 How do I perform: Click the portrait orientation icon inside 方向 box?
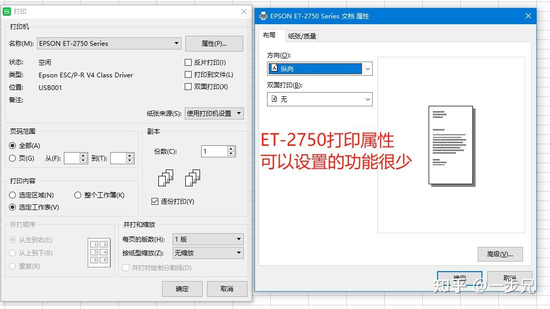276,68
